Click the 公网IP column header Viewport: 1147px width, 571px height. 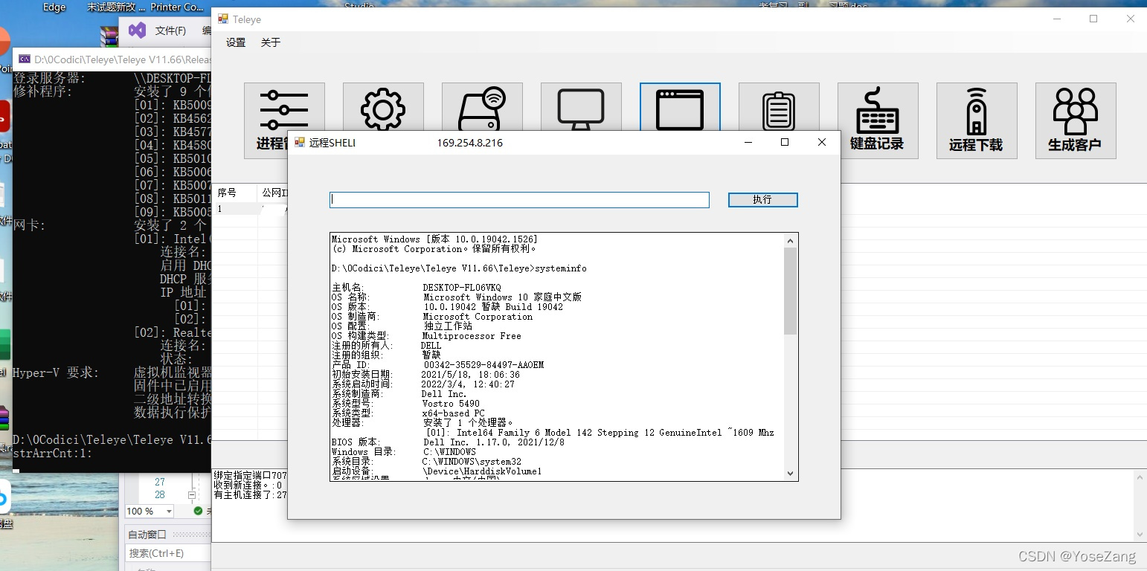pyautogui.click(x=273, y=193)
